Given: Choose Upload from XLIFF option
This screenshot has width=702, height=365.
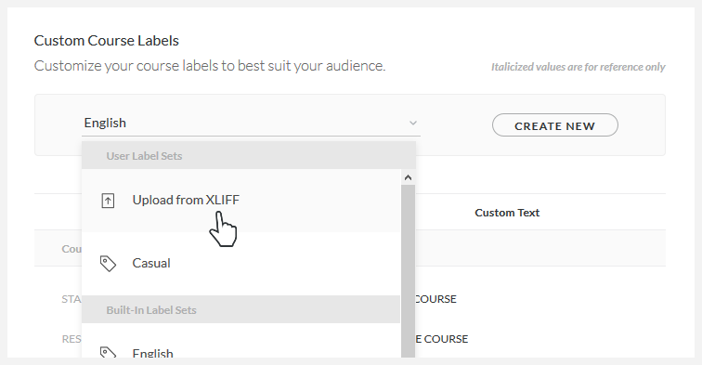Looking at the screenshot, I should pyautogui.click(x=240, y=201).
